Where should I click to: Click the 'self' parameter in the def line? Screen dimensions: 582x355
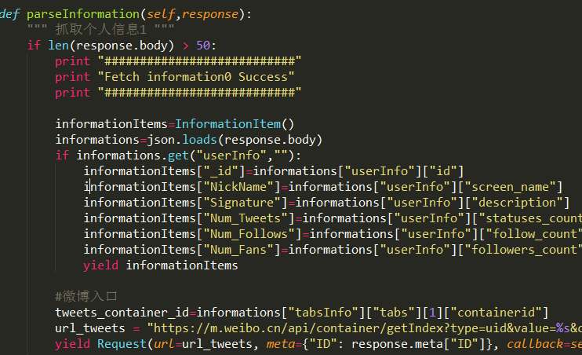pos(160,14)
